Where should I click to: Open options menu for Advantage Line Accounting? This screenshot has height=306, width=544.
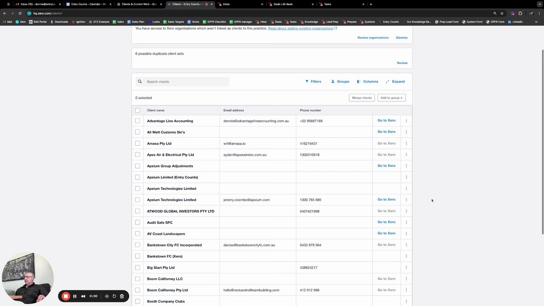pyautogui.click(x=406, y=121)
